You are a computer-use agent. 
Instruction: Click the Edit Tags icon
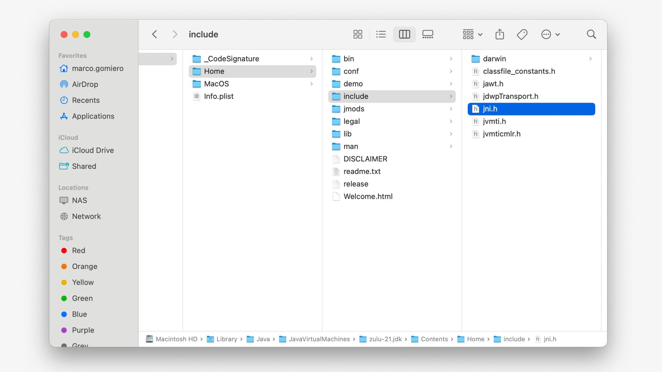pyautogui.click(x=522, y=34)
